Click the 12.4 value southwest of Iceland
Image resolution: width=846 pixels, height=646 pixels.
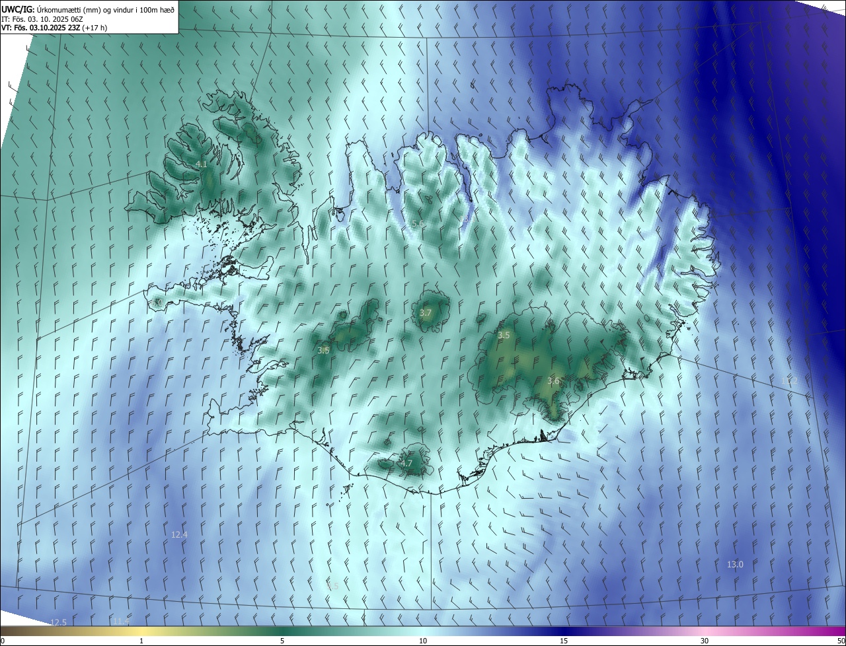[179, 535]
